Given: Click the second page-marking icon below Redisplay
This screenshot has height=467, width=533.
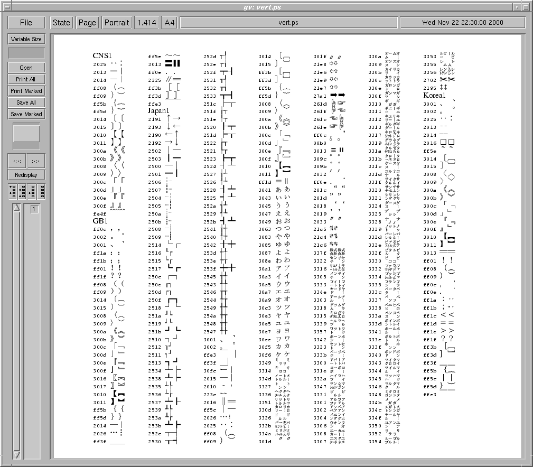Looking at the screenshot, I should click(22, 191).
